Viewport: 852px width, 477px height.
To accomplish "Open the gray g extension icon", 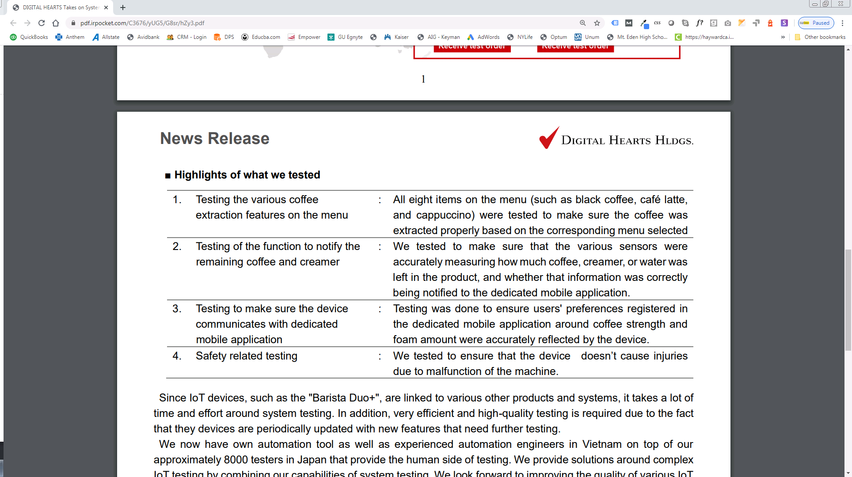I will pos(714,23).
